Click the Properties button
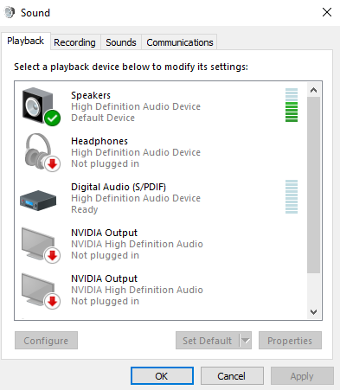340x390 pixels. point(290,341)
